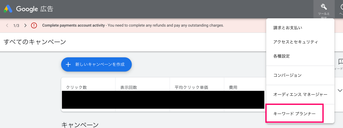Click the red alert warning icon

[x=34, y=25]
